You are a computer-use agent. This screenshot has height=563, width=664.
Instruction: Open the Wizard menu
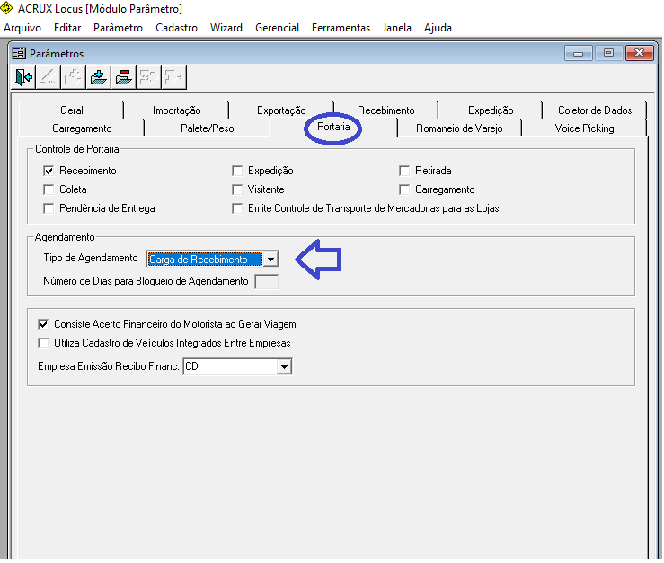[226, 28]
